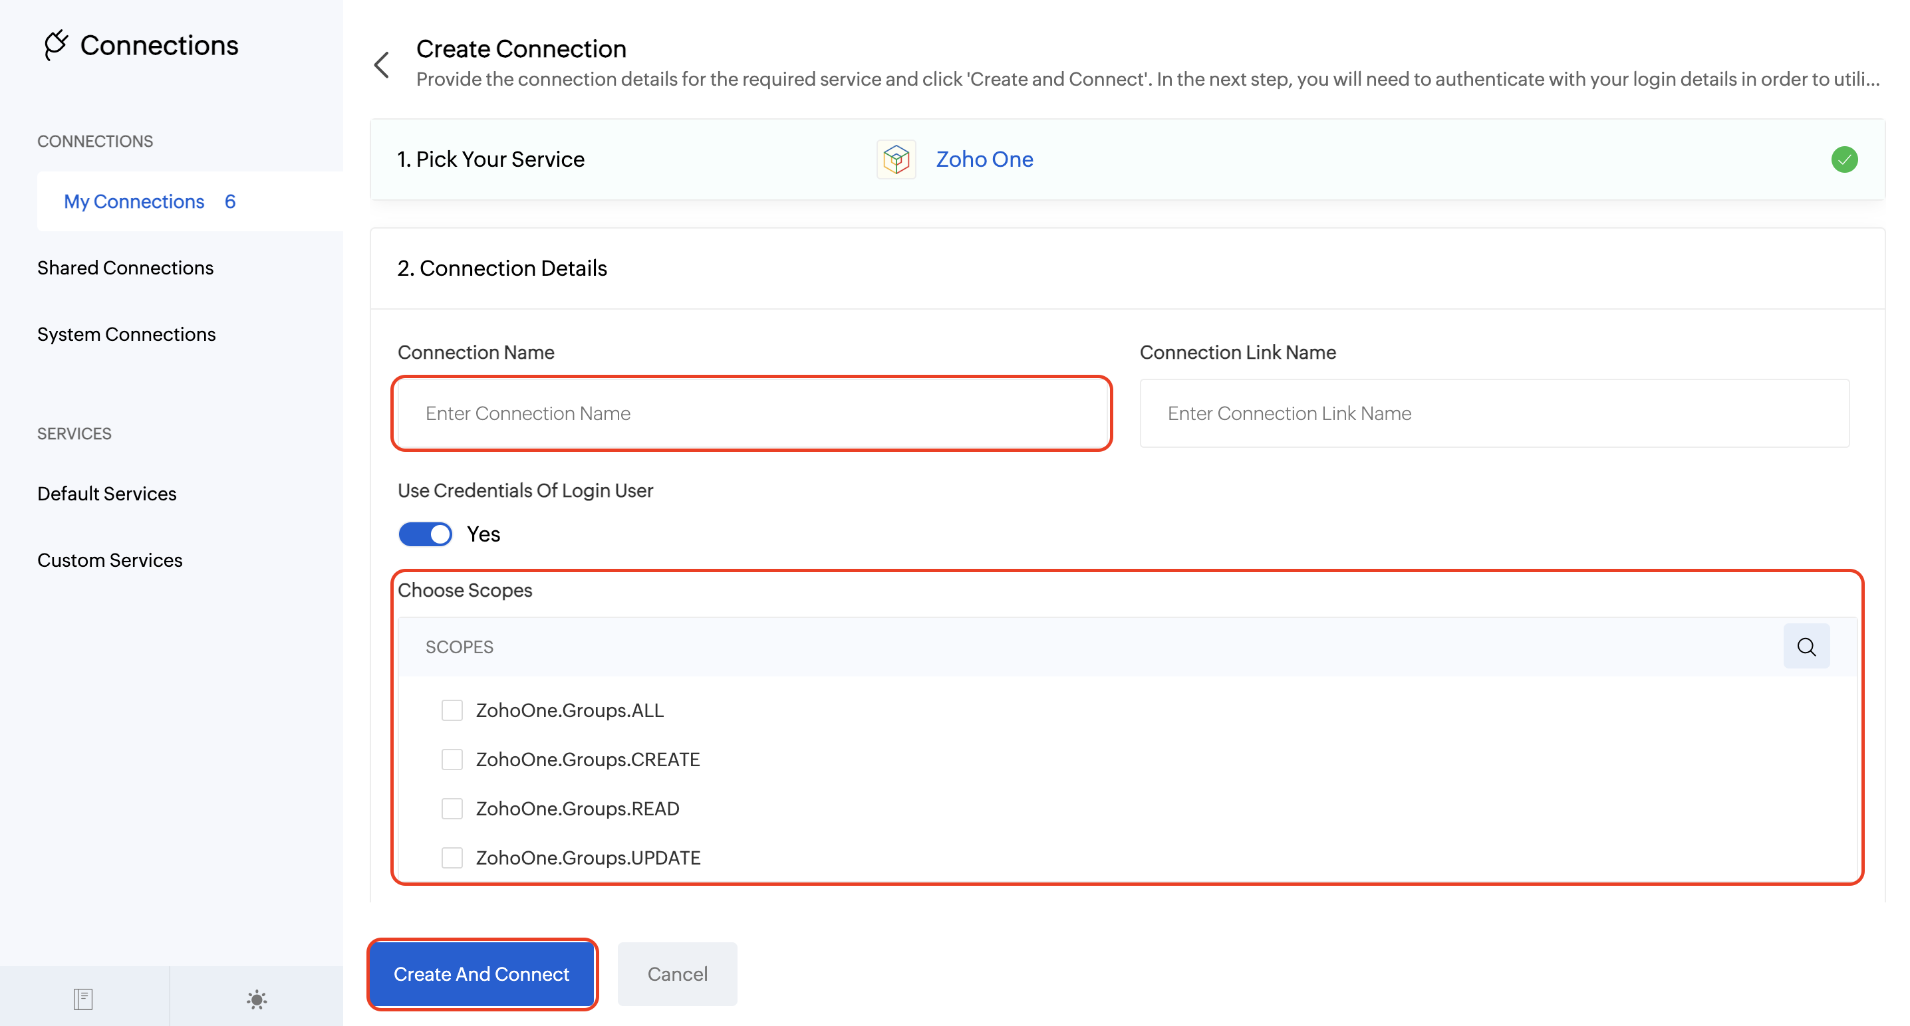The image size is (1910, 1026).
Task: Click the book icon at sidebar bottom
Action: point(83,999)
